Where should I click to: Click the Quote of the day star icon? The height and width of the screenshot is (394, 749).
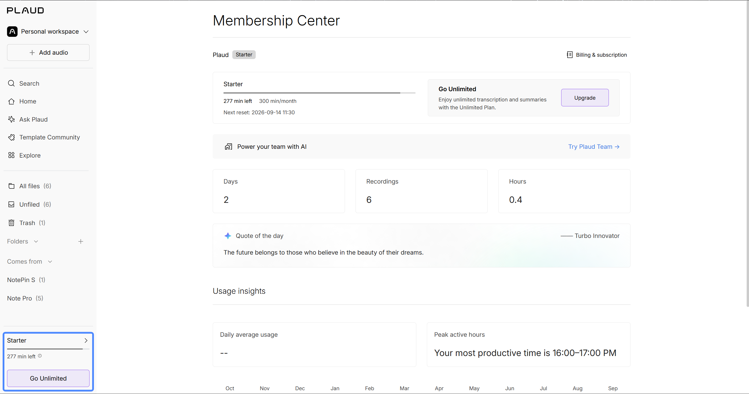click(x=228, y=236)
